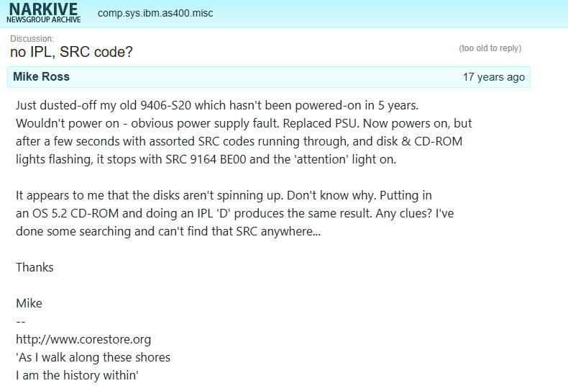Screen dimensions: 568x391
Task: Click the 'Mike' signature line
Action: click(29, 303)
